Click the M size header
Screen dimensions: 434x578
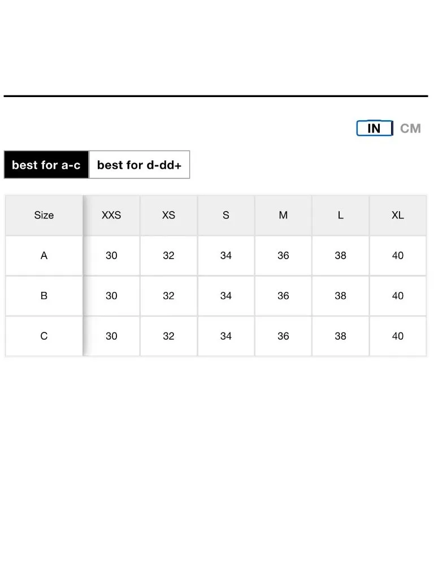pyautogui.click(x=283, y=215)
